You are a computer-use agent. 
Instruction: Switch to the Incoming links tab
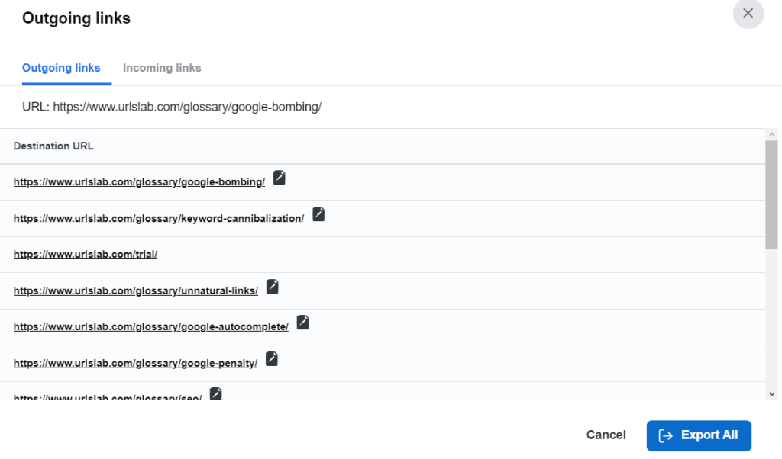pyautogui.click(x=161, y=68)
